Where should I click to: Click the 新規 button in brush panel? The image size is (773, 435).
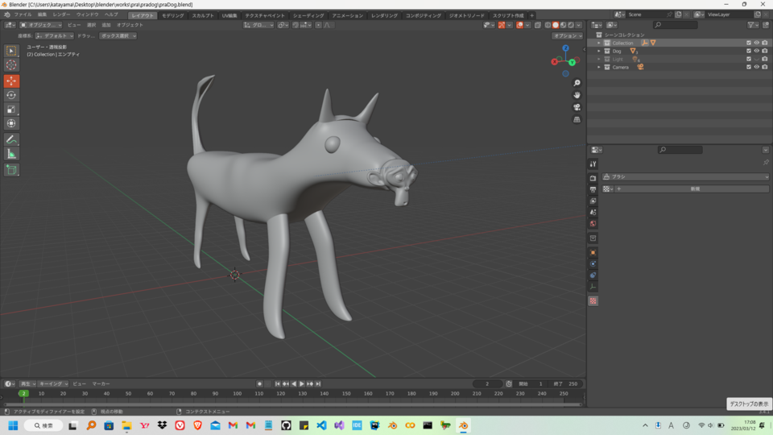[694, 188]
